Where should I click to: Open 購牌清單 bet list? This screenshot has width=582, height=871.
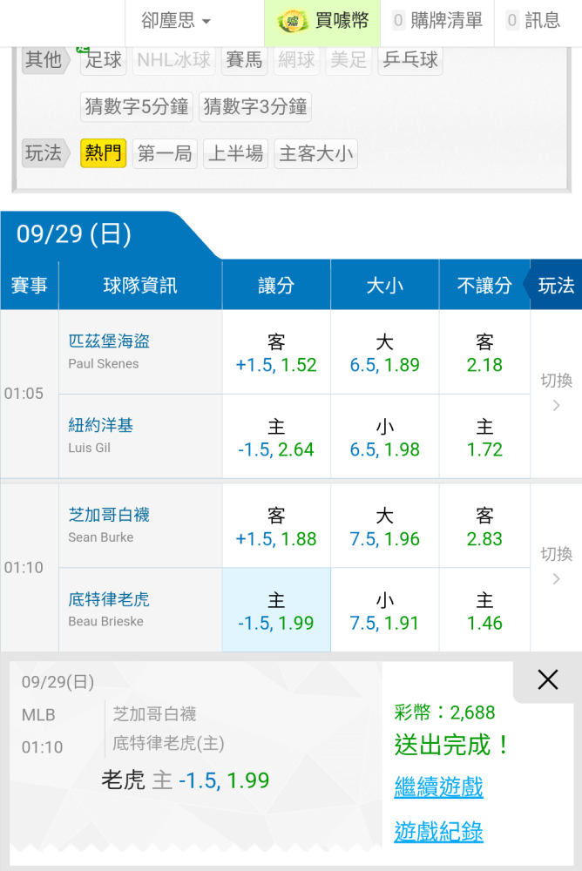tap(437, 21)
